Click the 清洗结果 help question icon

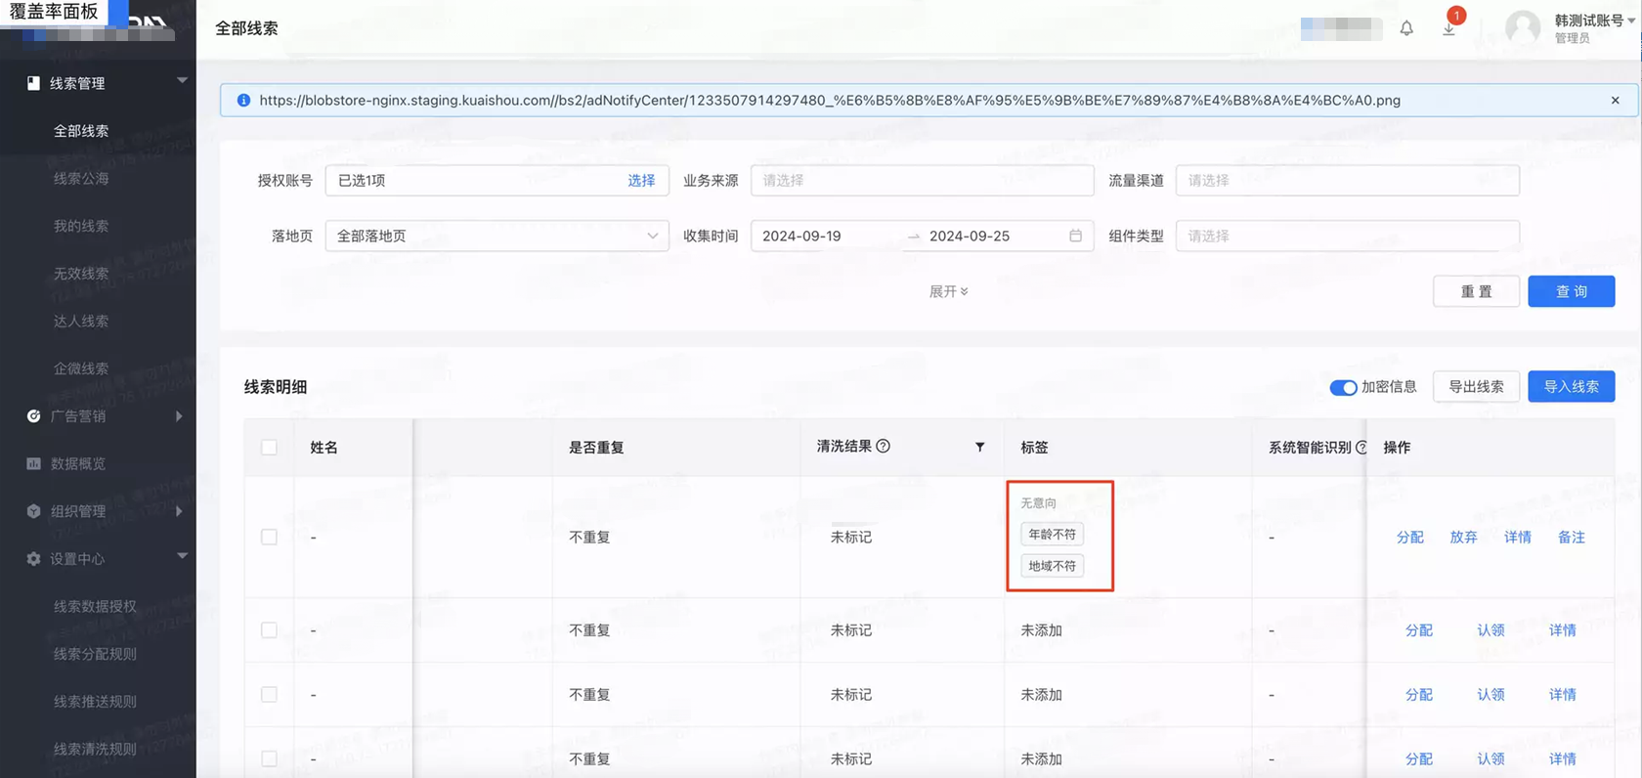883,446
